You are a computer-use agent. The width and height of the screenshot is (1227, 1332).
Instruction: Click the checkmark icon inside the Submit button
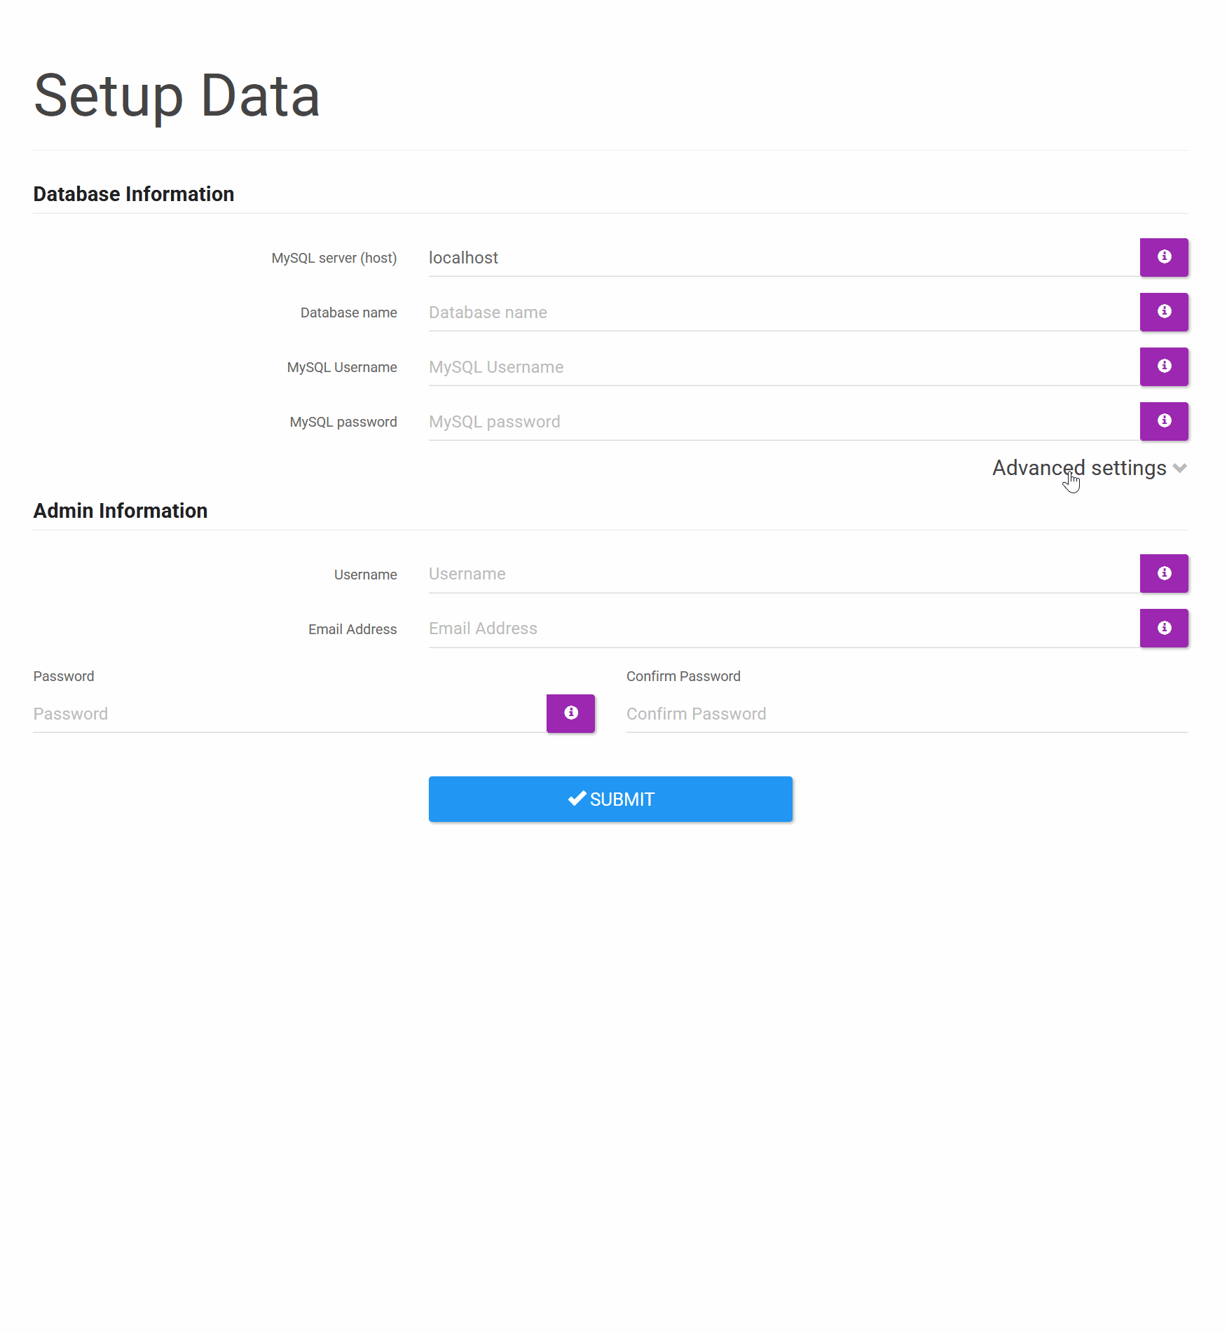(577, 798)
